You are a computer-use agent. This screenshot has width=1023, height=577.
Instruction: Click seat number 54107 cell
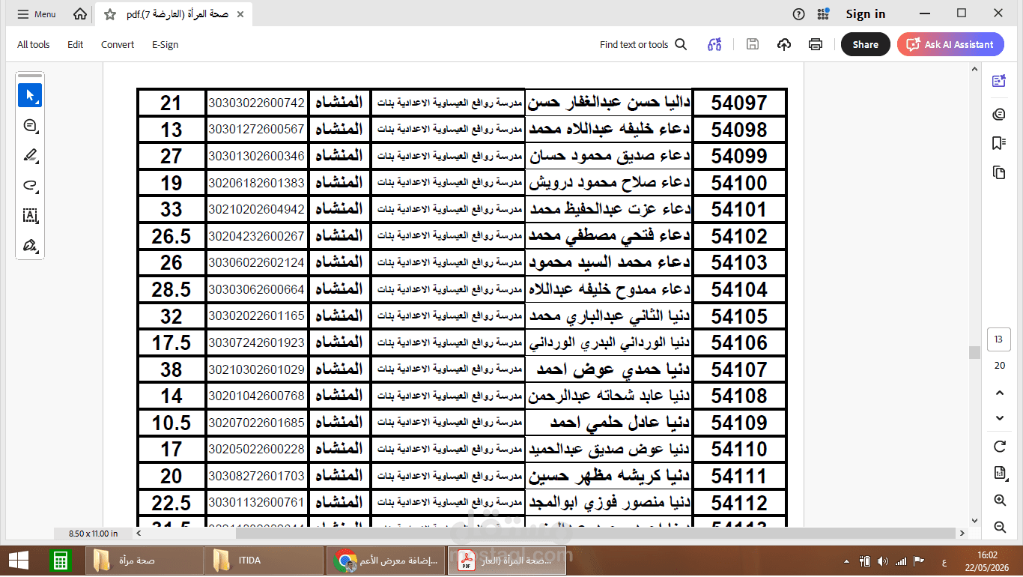point(739,369)
